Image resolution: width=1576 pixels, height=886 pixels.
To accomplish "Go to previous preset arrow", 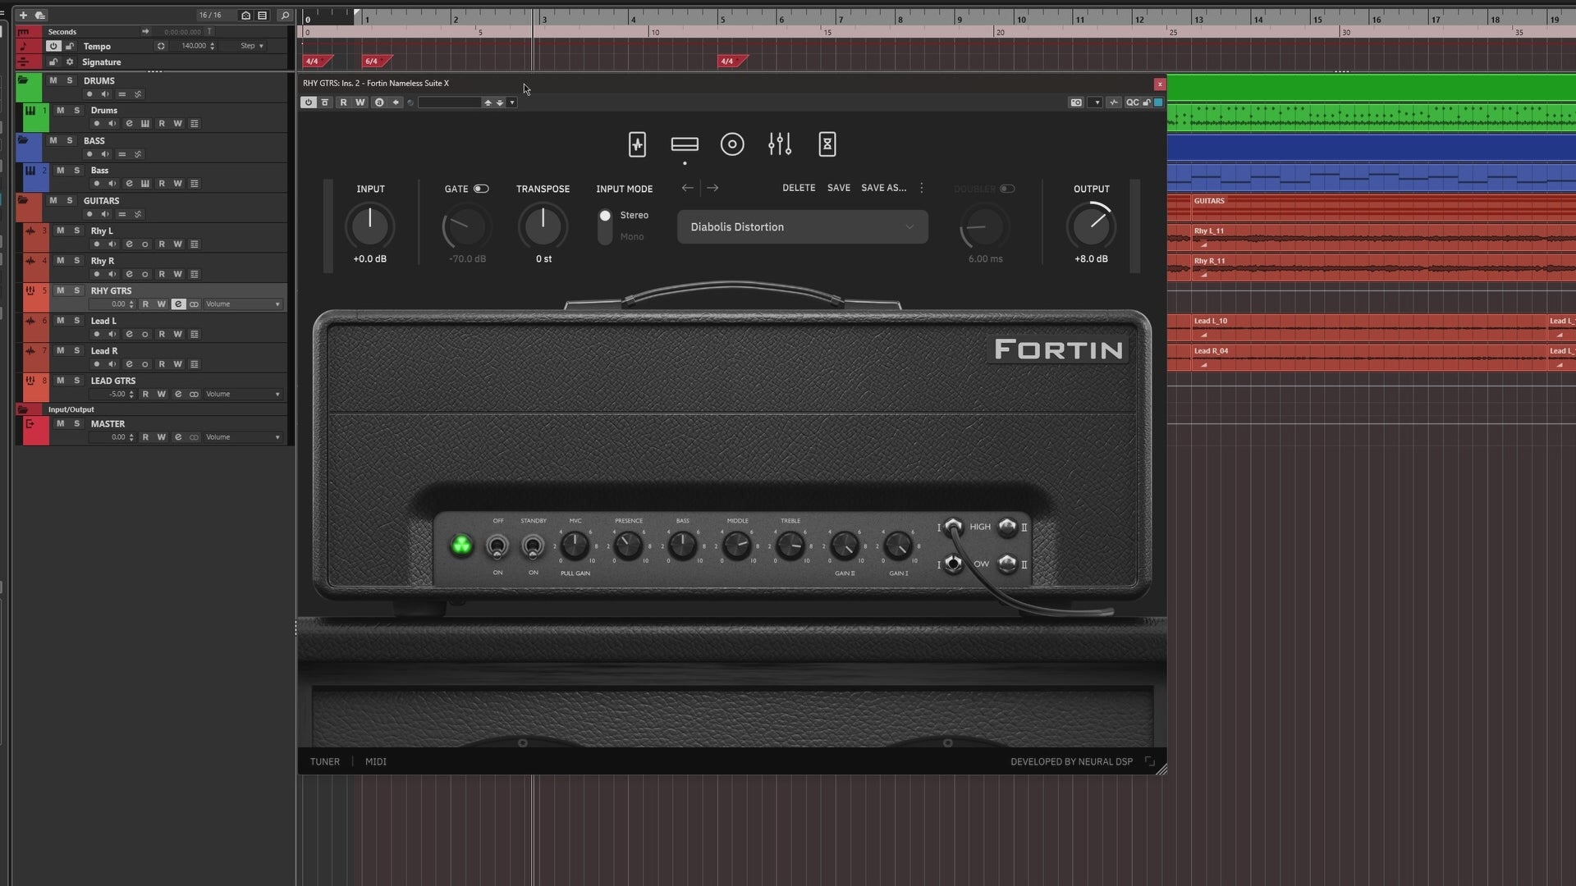I will coord(688,188).
